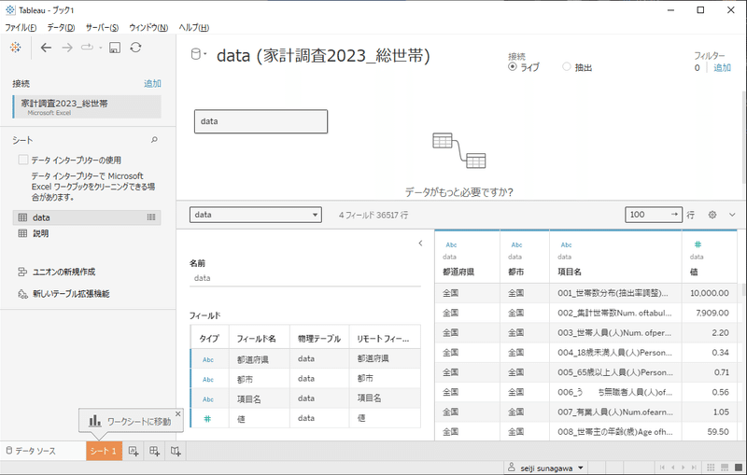Image resolution: width=747 pixels, height=475 pixels.
Task: Go back with the left arrow icon
Action: coord(46,48)
